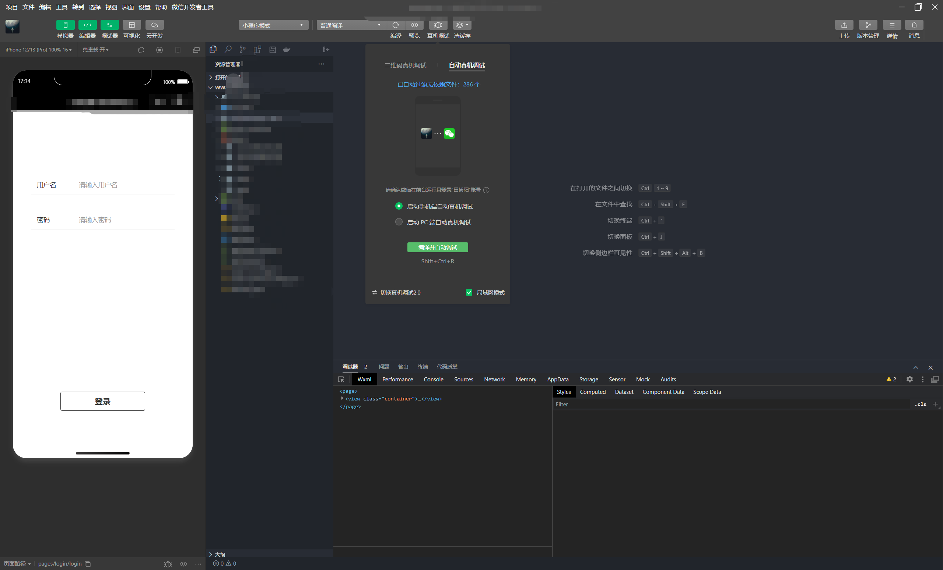Select the mobile auto remote debug radio option
943x570 pixels.
tap(399, 206)
